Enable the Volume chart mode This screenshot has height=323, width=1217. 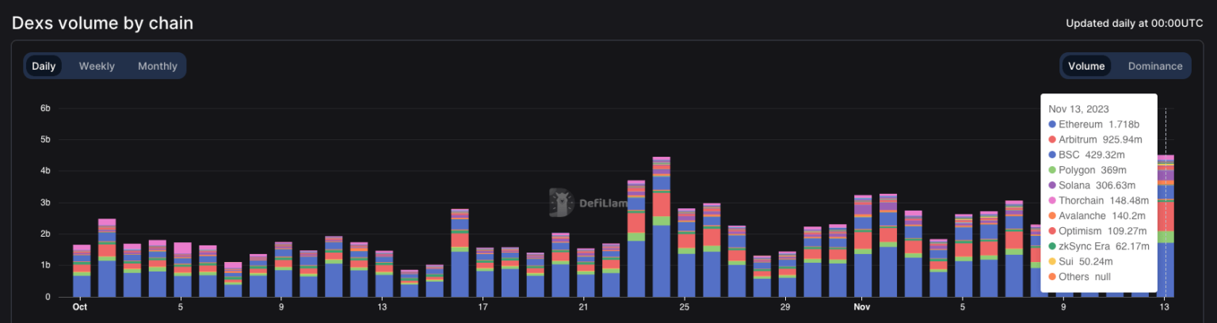[x=1086, y=66]
